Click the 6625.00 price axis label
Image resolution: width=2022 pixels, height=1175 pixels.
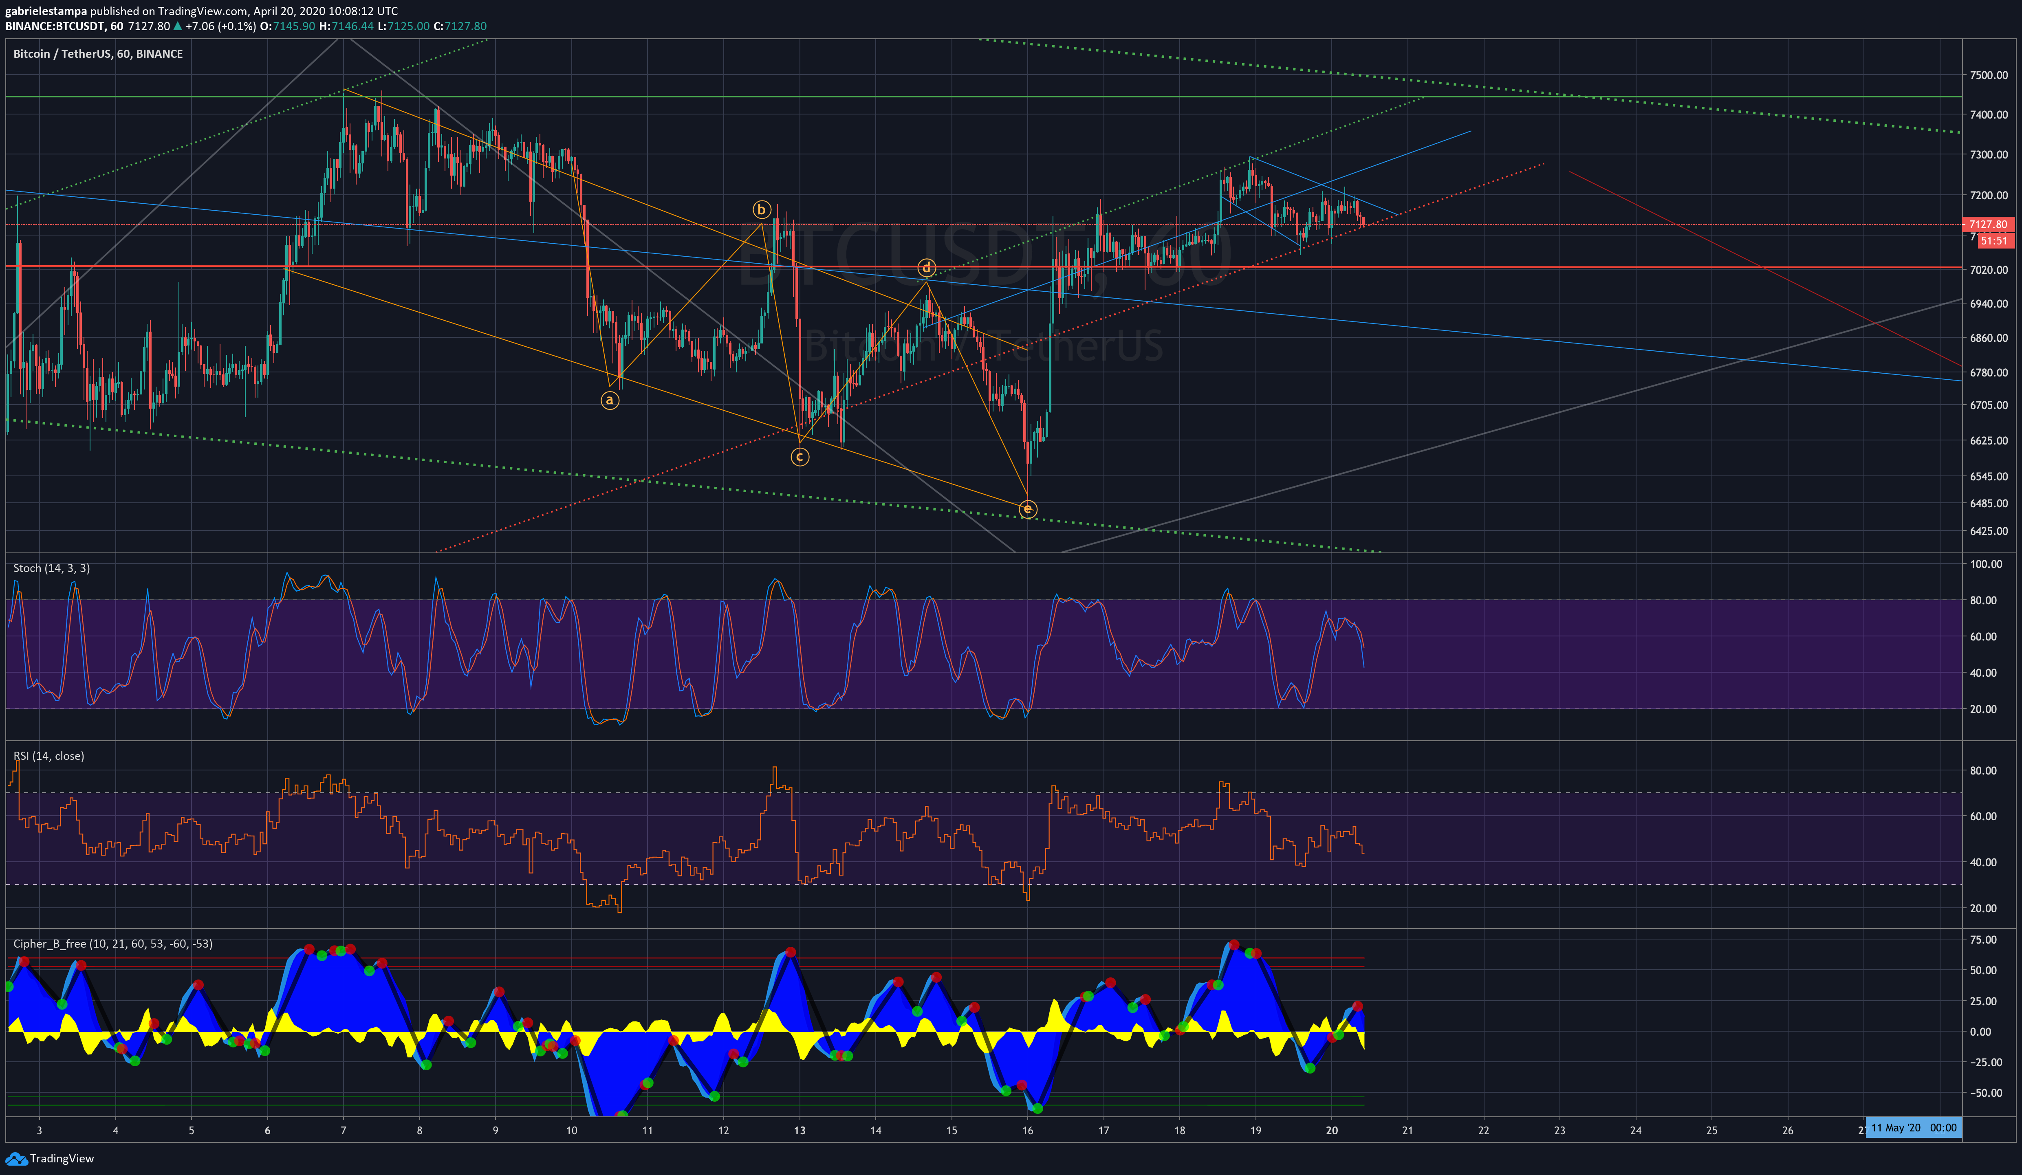coord(1988,440)
